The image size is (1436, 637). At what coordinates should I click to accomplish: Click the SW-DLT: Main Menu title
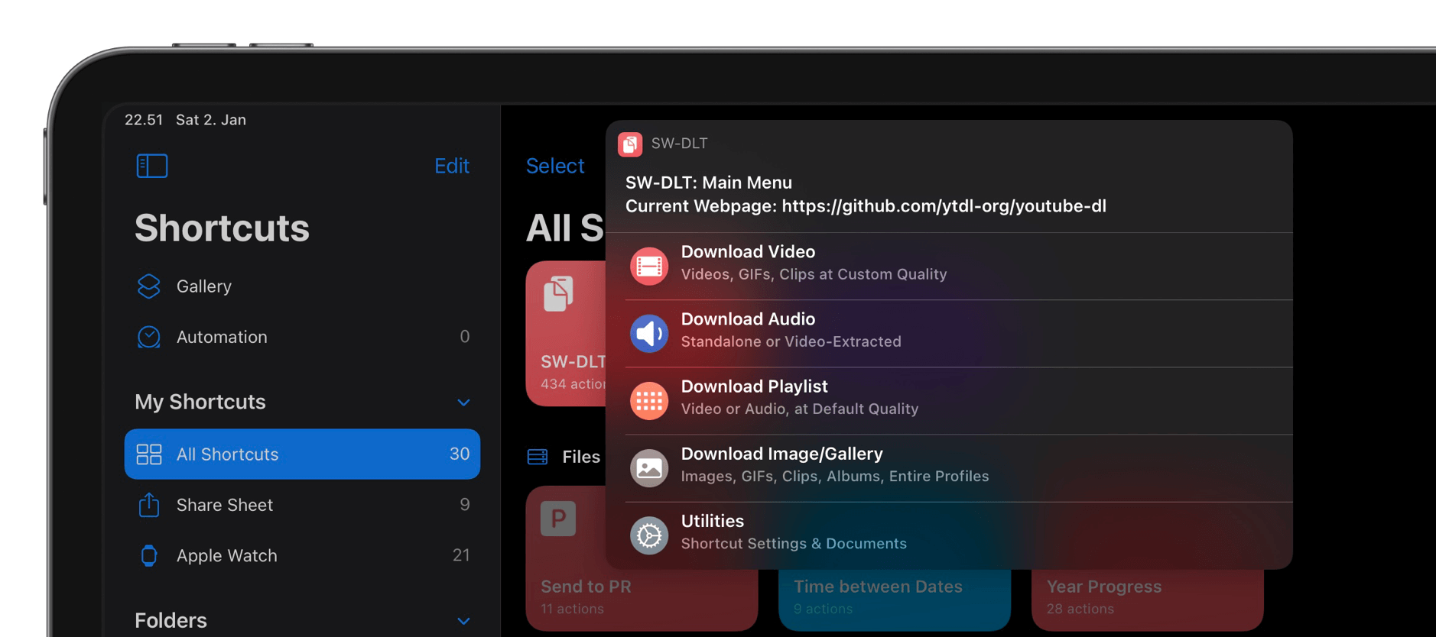pos(709,183)
